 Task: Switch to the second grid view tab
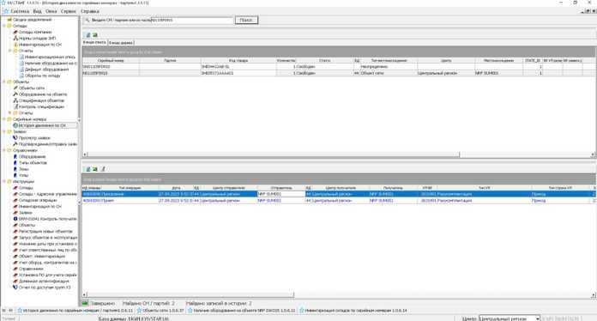pos(121,43)
